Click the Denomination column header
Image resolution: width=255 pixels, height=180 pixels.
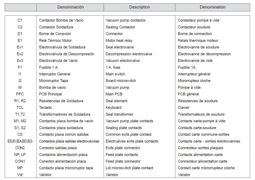coord(212,7)
